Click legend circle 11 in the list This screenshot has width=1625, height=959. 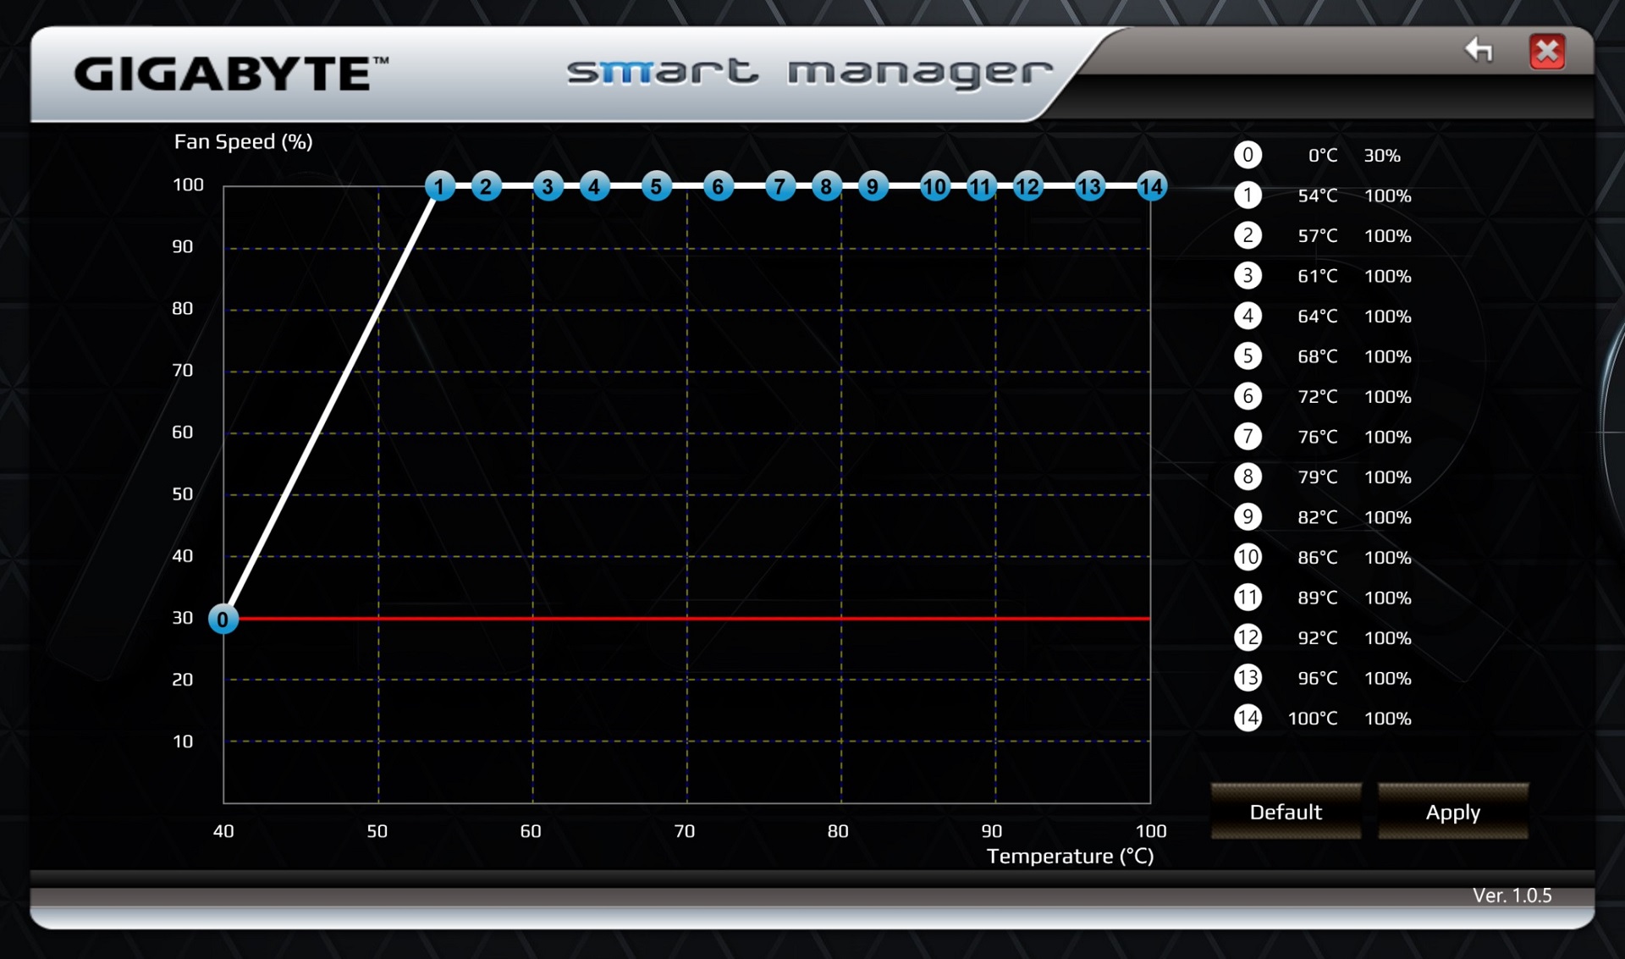pyautogui.click(x=1248, y=598)
